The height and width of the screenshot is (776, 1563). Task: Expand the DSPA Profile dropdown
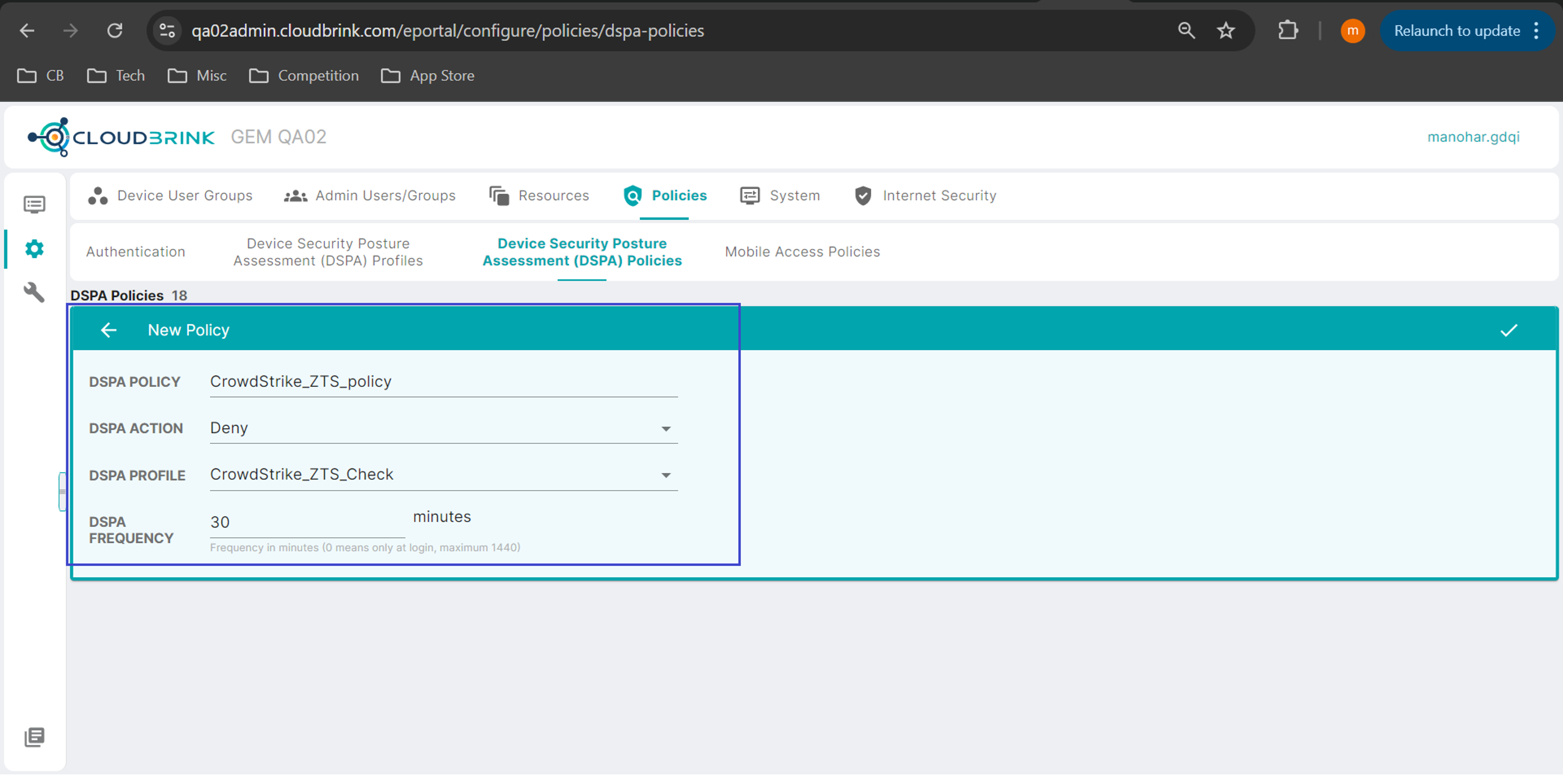pos(665,476)
